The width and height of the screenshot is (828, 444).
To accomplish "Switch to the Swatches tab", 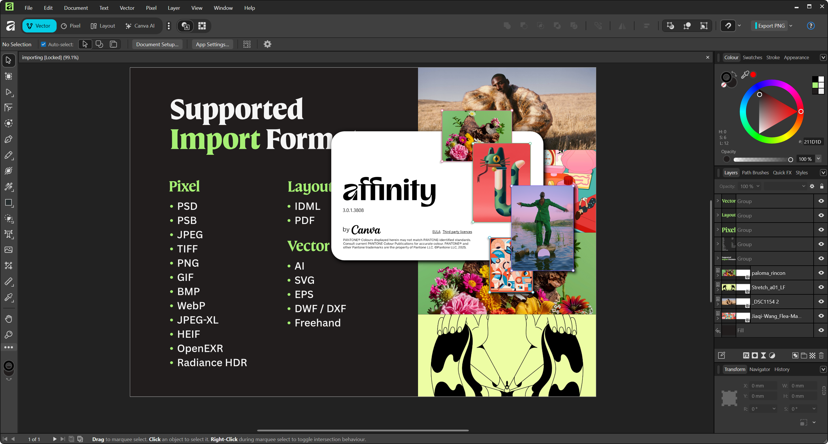I will [x=752, y=57].
